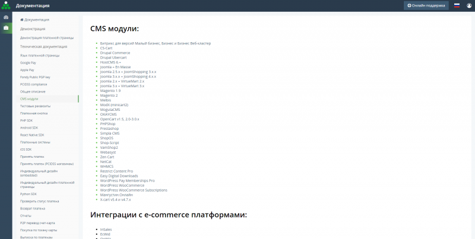
Task: Click the home icon beside Документация
Action: [22, 20]
